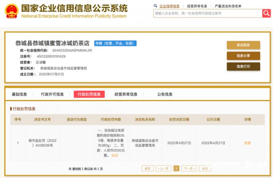Screen dimensions: 273x178
Task: Click registration authority 恭城瑶族自治县市场监督管理局 in header
Action: coord(63,68)
